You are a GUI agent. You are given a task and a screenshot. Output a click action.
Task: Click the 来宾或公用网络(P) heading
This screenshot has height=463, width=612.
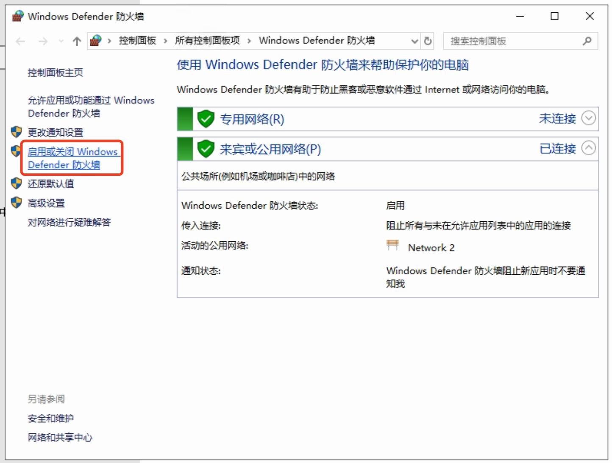click(270, 149)
